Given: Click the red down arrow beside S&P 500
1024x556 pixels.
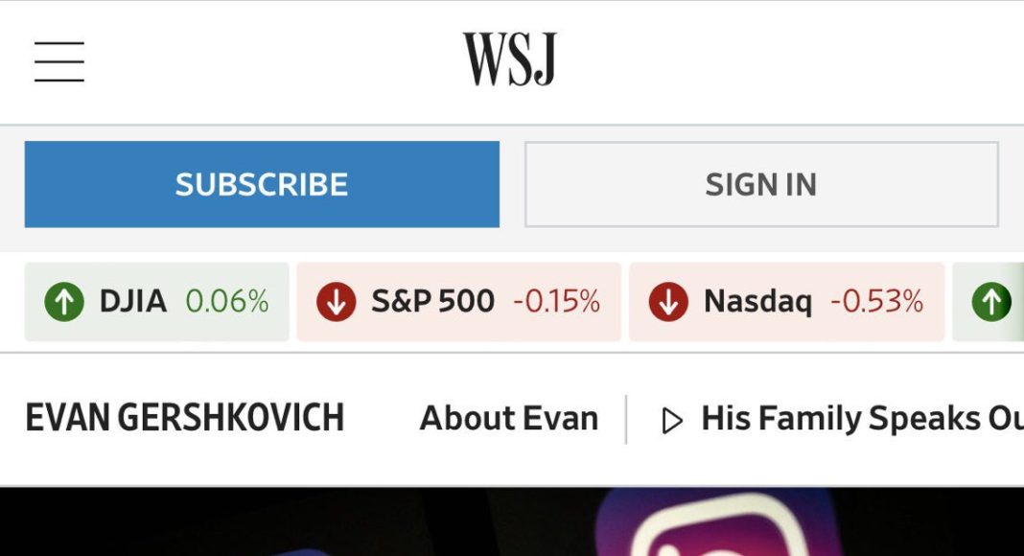Looking at the screenshot, I should tap(337, 303).
